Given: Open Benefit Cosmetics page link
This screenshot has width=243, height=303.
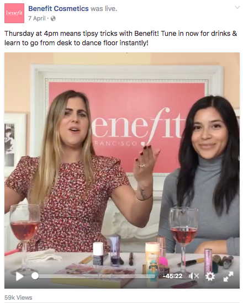Looking at the screenshot, I should 59,8.
